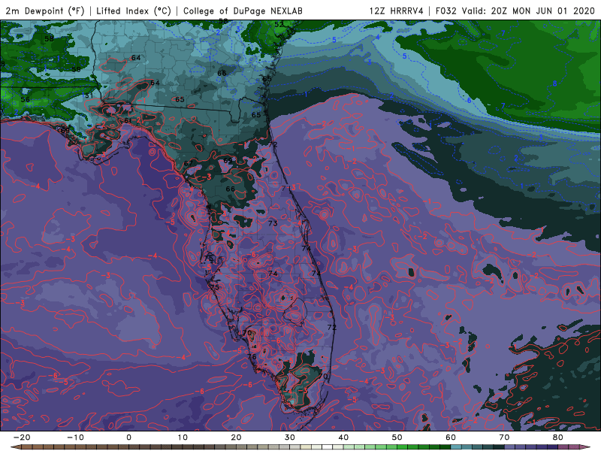The image size is (601, 451).
Task: Click the "F032" forecast hour text
Action: 445,11
